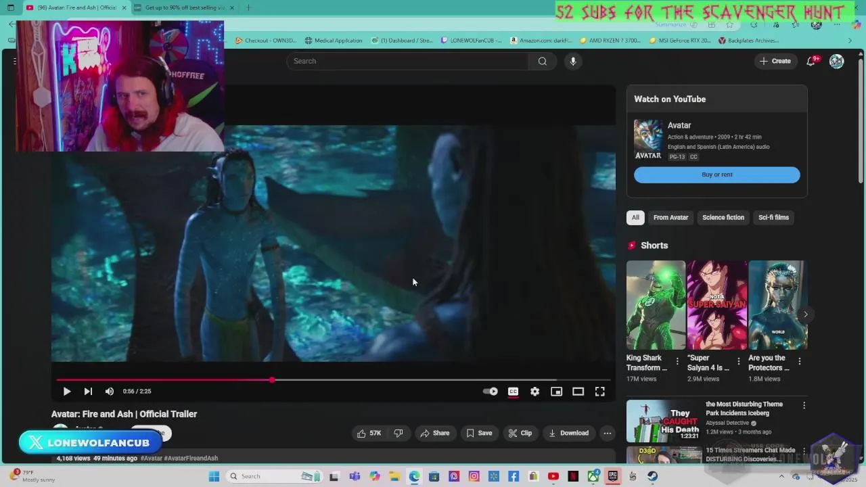Open Netflix from the taskbar
This screenshot has width=866, height=487.
573,476
